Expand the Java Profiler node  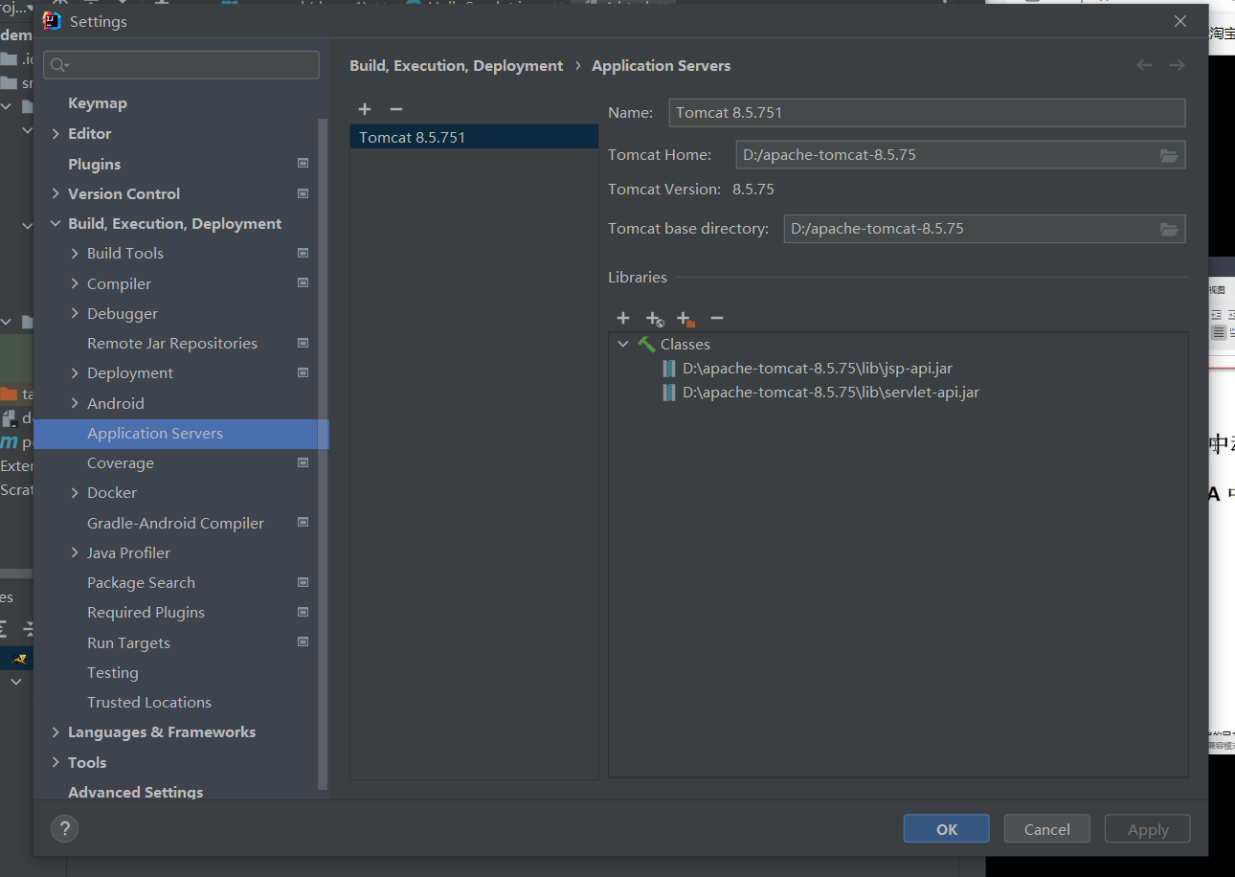[75, 552]
